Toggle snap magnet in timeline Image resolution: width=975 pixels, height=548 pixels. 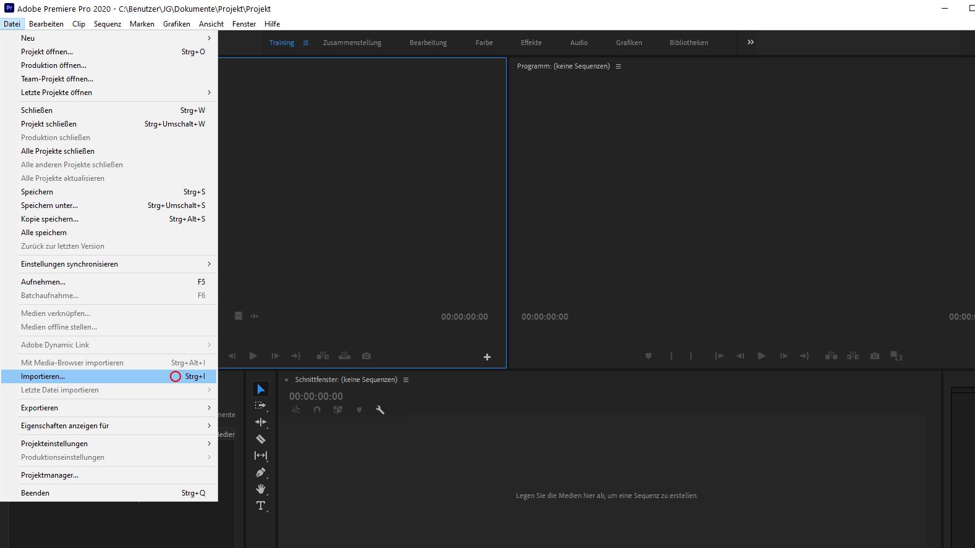(317, 410)
